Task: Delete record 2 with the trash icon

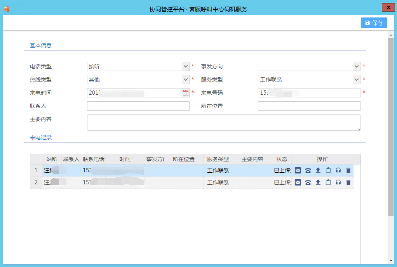Action: pos(348,182)
